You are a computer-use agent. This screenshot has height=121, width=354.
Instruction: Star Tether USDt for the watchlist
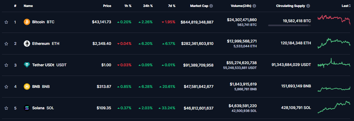click(6, 65)
